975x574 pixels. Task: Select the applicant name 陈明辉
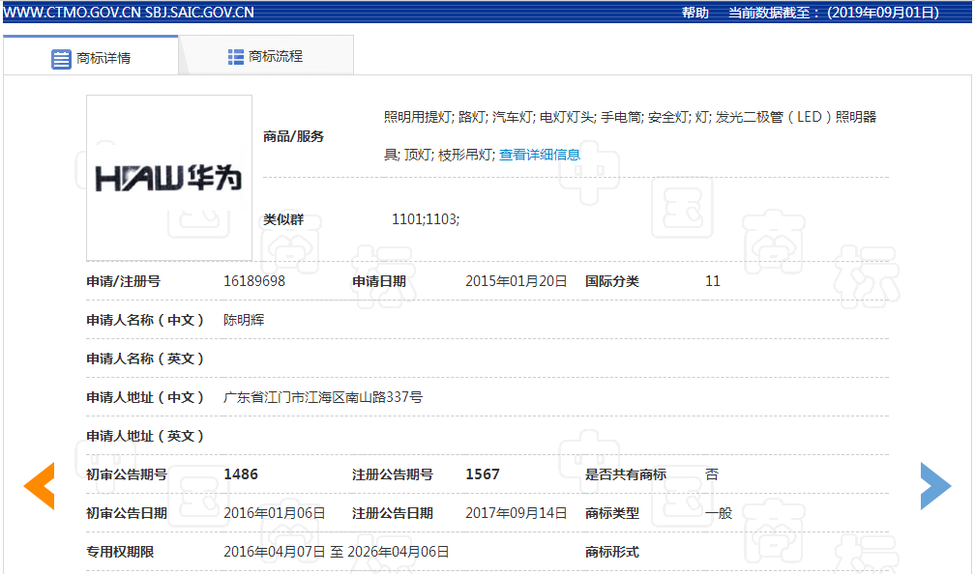pyautogui.click(x=244, y=320)
